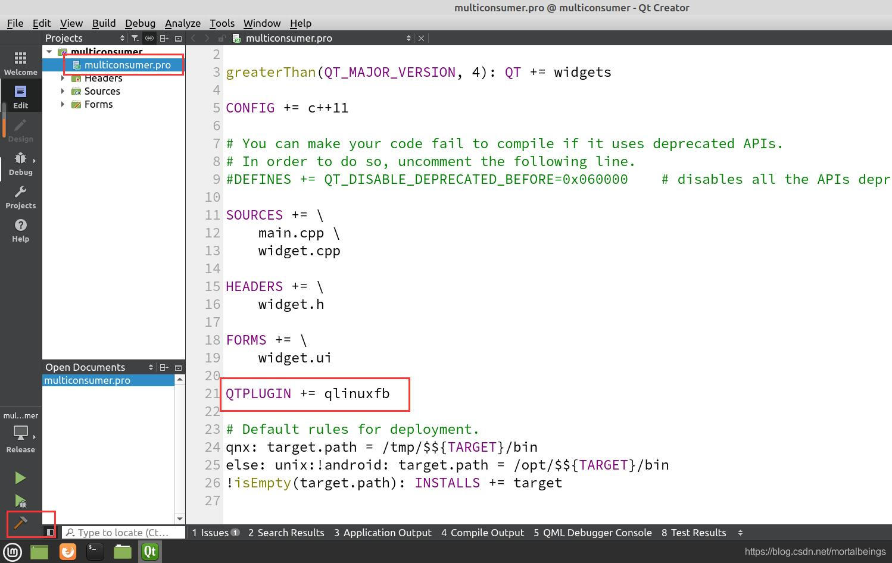
Task: Open the File menu
Action: [x=15, y=23]
